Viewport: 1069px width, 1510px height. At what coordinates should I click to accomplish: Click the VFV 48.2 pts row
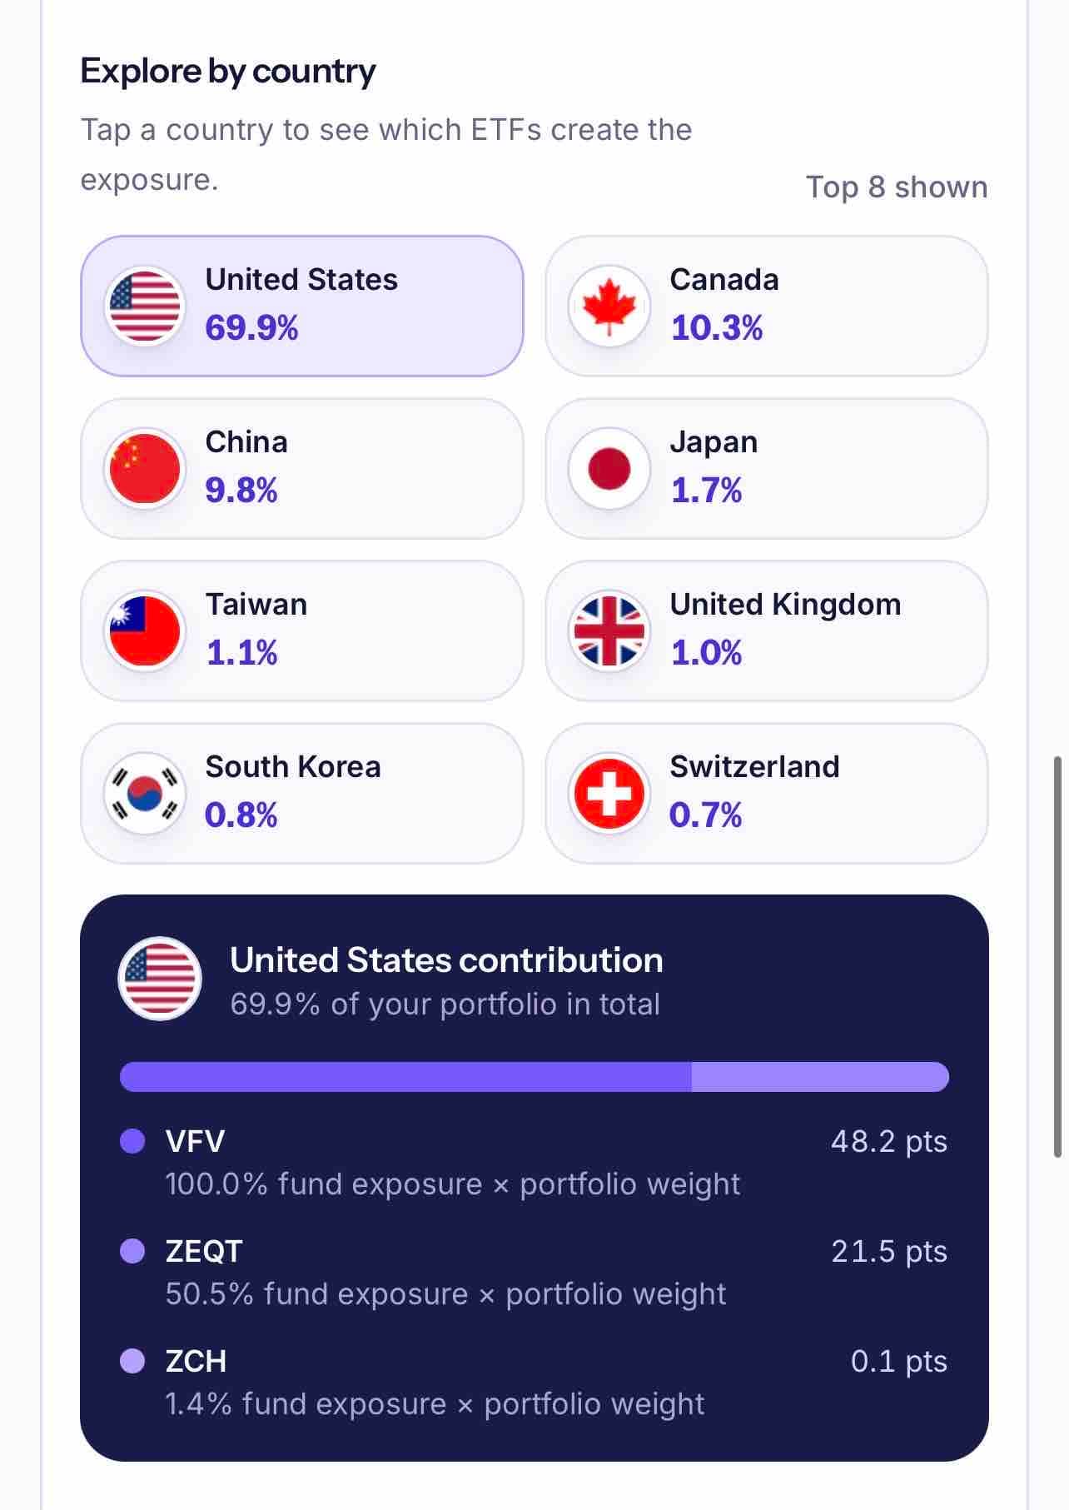534,1162
